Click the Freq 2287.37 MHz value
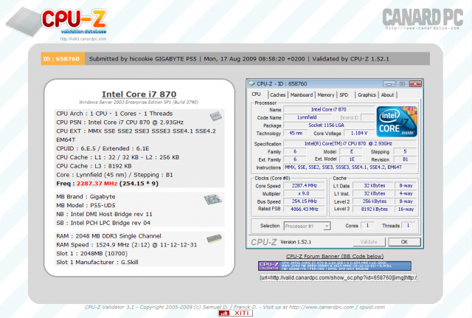Screen dimensions: 472x318 click(97, 184)
